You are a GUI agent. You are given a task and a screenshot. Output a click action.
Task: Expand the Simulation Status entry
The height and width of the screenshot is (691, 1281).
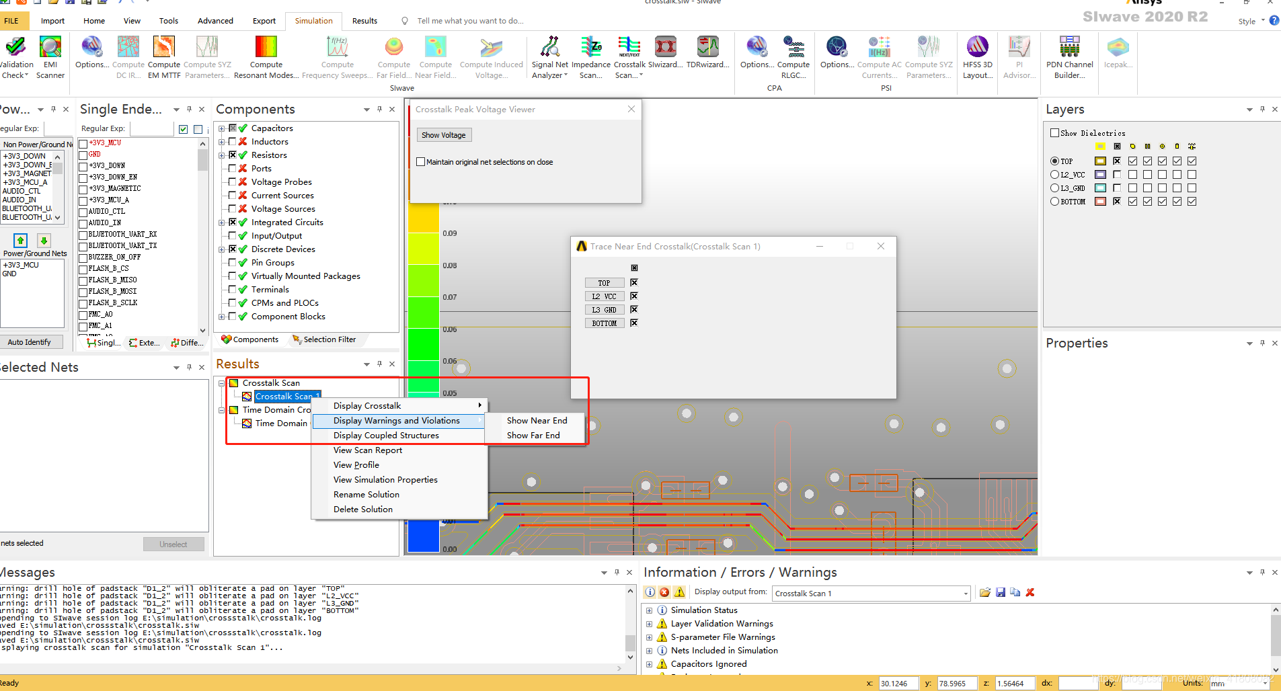649,610
